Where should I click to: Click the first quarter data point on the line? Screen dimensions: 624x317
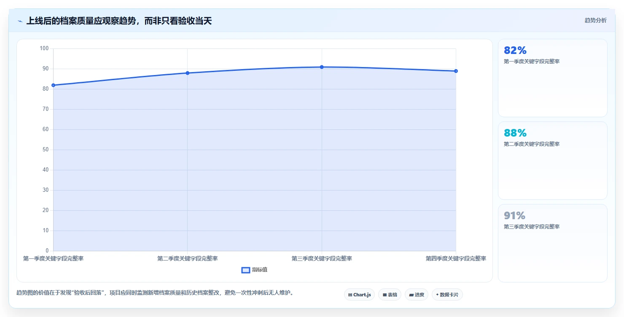click(x=53, y=85)
